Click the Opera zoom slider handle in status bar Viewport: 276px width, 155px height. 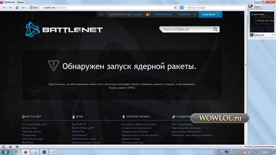pos(253,147)
